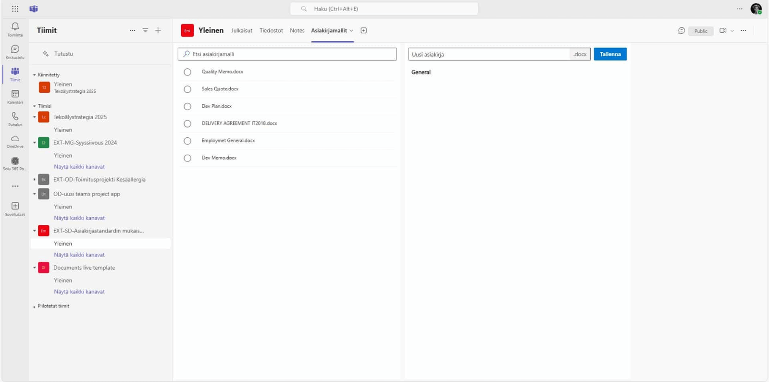Click Näytä kaikki kanavat under Documents live template
Viewport: 769px width, 382px height.
point(79,292)
